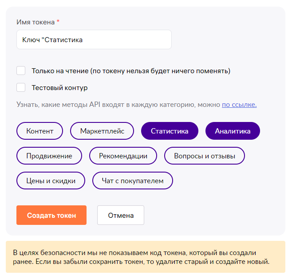292x275 pixels.
Task: Enable the "Только на чтение" checkbox
Action: point(21,71)
